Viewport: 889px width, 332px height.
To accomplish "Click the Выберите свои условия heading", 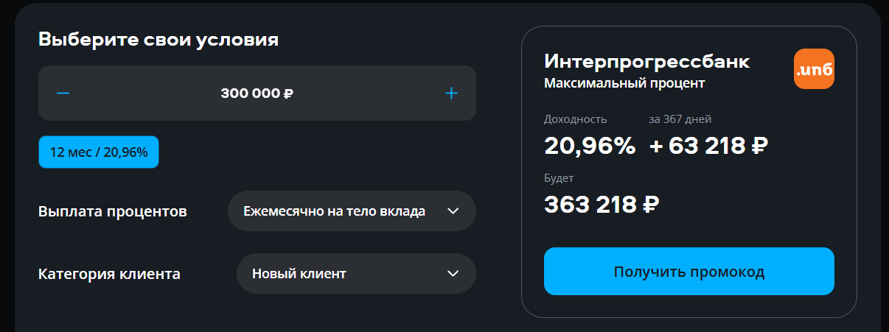I will click(x=158, y=39).
